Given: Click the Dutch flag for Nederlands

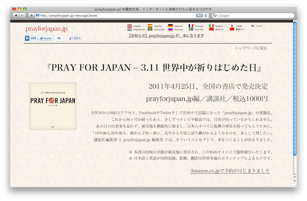Looking at the screenshot, I should (129, 29).
